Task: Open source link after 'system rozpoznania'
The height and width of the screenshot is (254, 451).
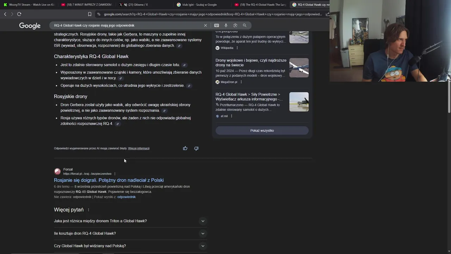Action: tap(164, 111)
